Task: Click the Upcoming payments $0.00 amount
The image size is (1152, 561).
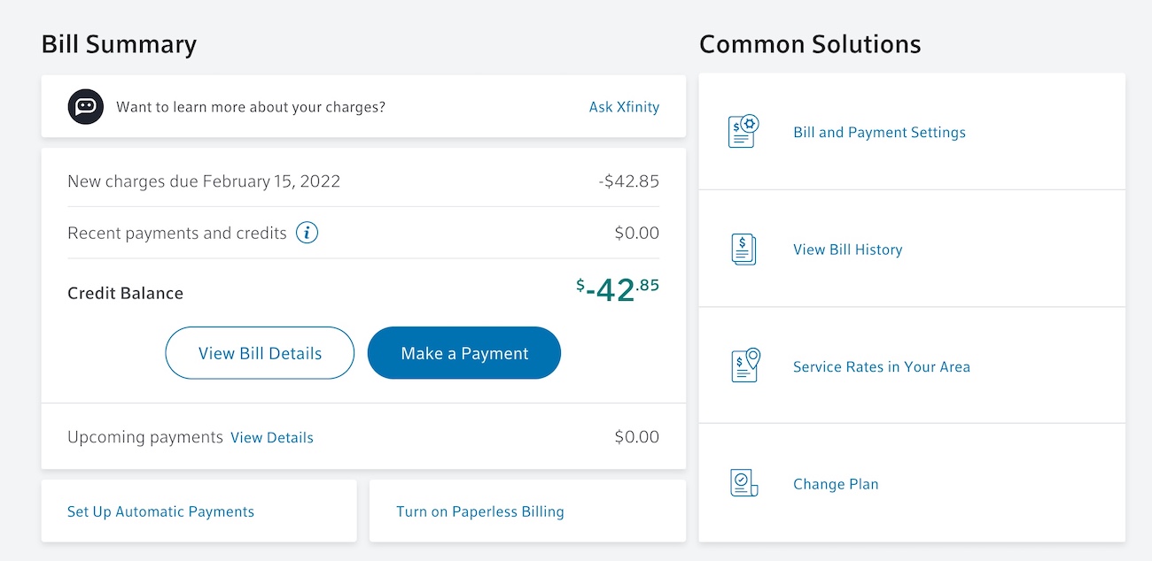Action: [636, 437]
